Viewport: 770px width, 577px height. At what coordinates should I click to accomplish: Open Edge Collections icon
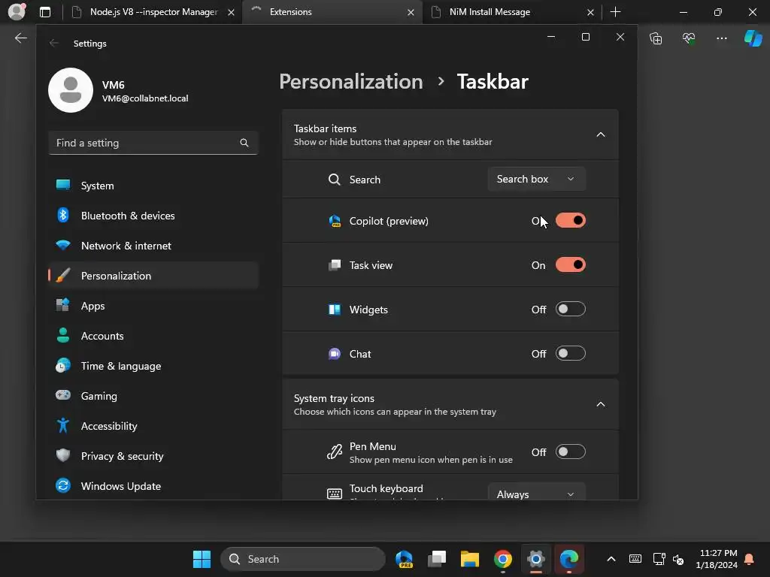pos(656,38)
